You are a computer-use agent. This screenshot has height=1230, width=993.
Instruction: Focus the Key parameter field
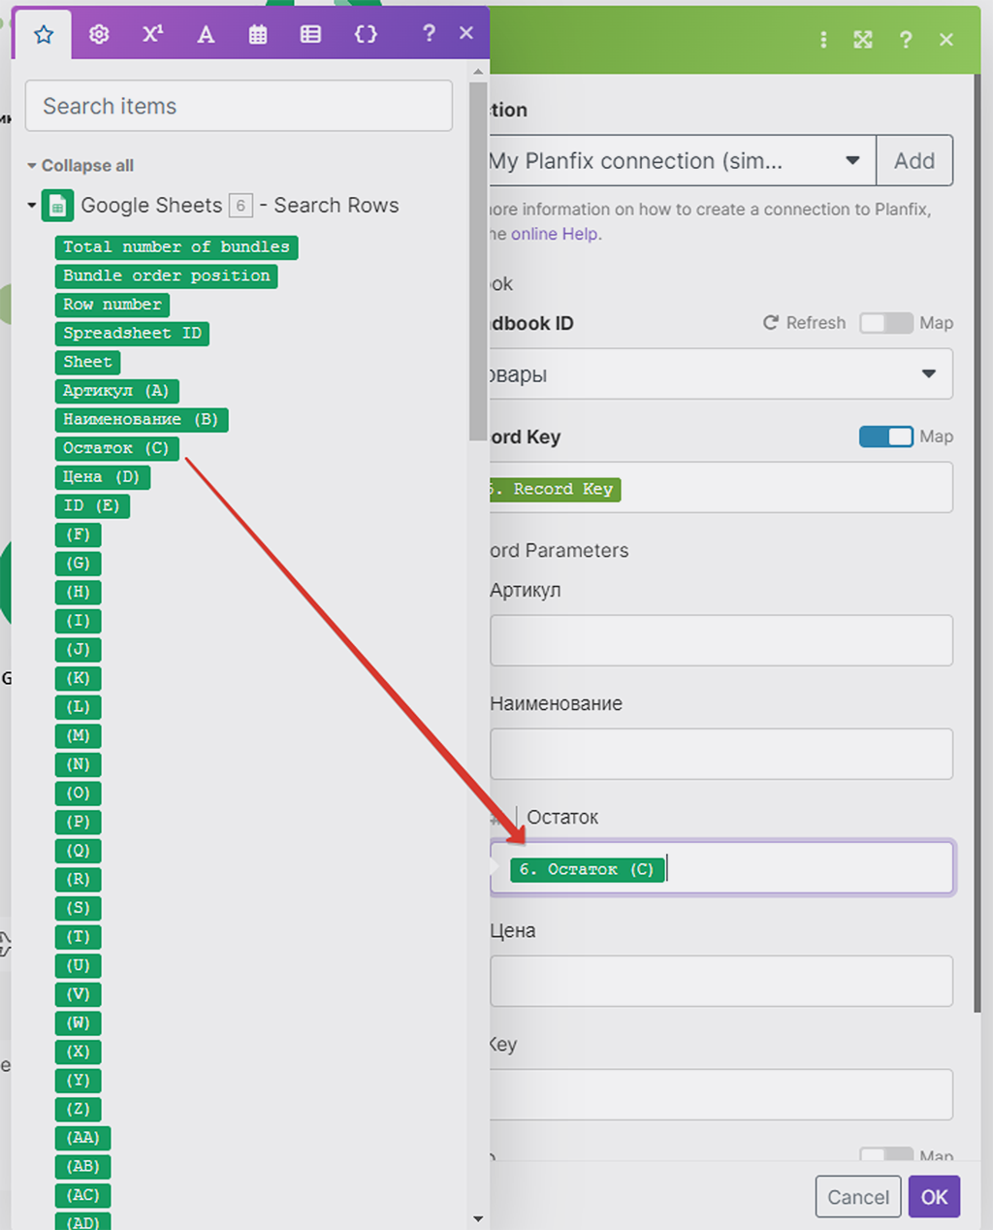pyautogui.click(x=721, y=1094)
